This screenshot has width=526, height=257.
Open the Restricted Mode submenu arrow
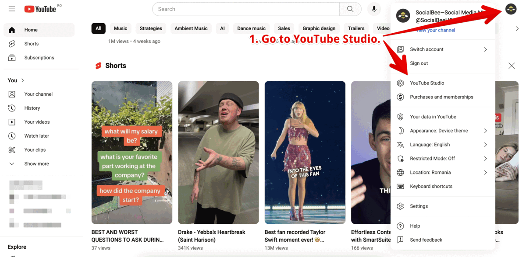(x=486, y=159)
